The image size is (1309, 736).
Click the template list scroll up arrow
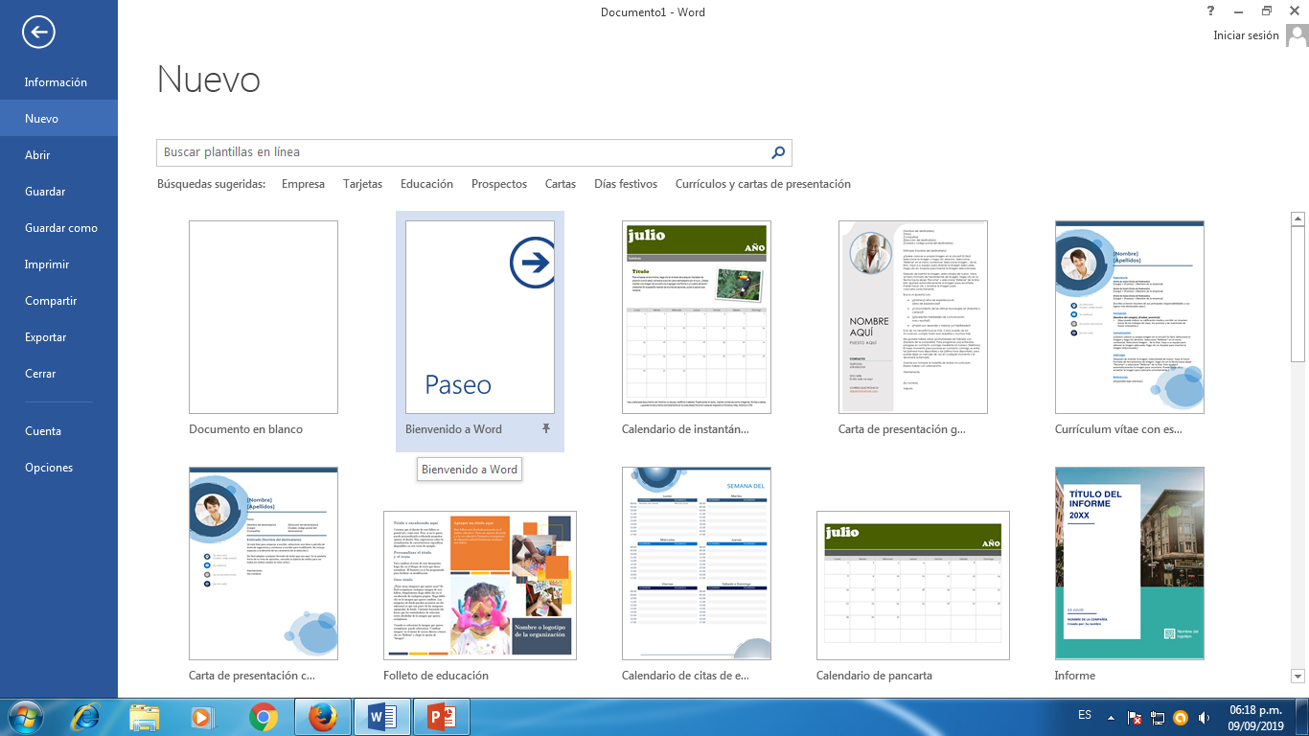coord(1298,218)
